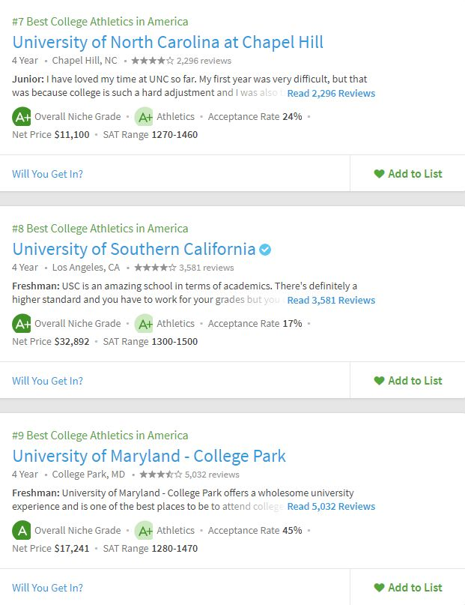Read 2,296 Reviews for UNC
Screen dimensions: 465x605
pos(331,93)
